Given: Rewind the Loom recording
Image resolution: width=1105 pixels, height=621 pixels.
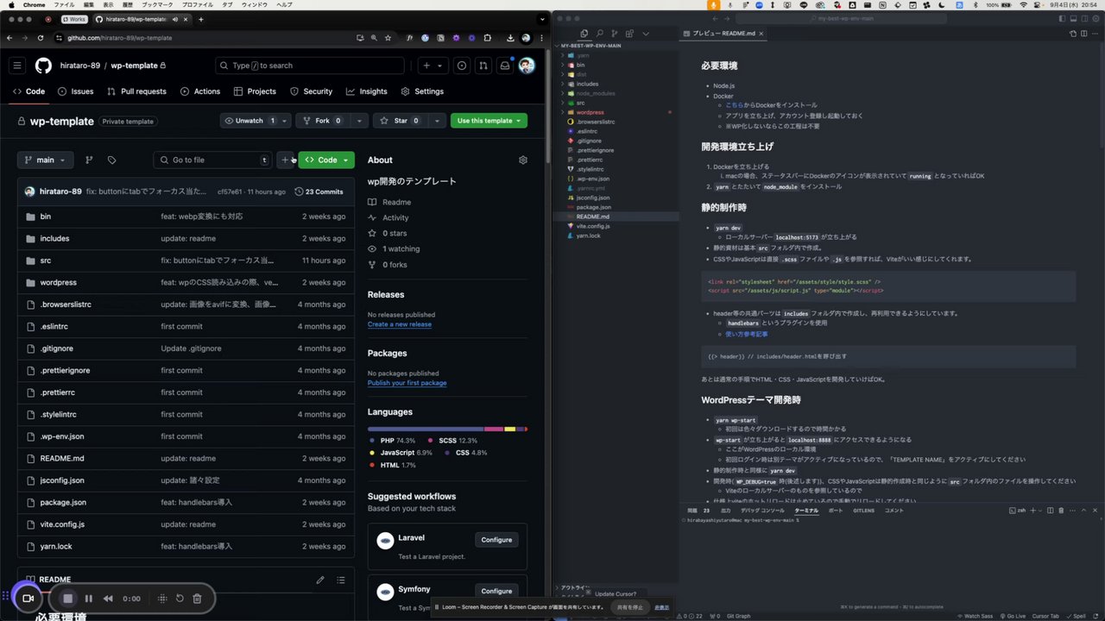Looking at the screenshot, I should (x=108, y=599).
